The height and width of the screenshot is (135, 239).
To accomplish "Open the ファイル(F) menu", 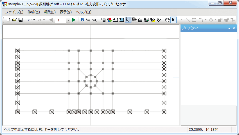I will pos(14,12).
